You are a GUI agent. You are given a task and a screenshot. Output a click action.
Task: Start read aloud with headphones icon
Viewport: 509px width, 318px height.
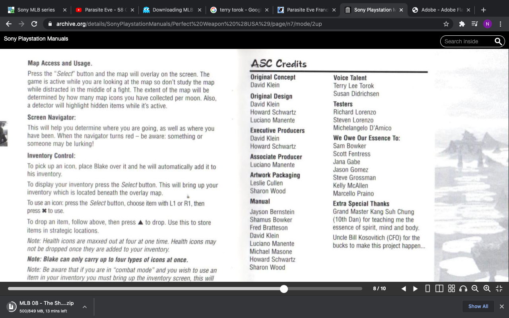pyautogui.click(x=463, y=289)
